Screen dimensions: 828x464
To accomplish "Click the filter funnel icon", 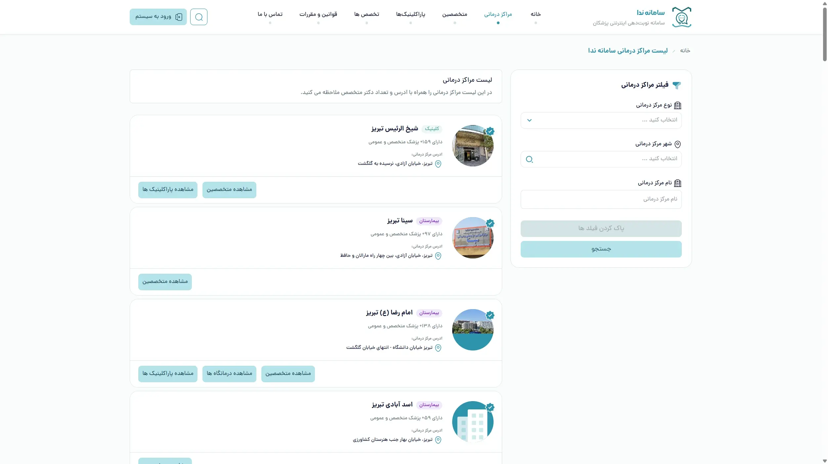I will [x=677, y=85].
